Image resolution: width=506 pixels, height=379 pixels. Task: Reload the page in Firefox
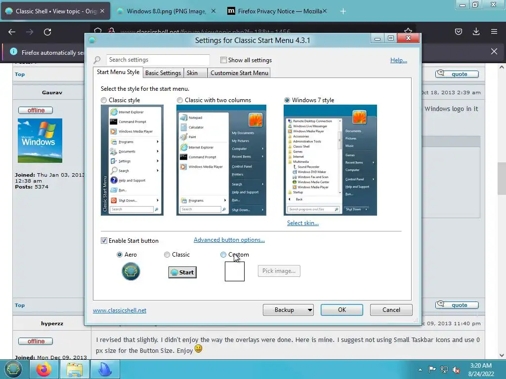[x=47, y=32]
